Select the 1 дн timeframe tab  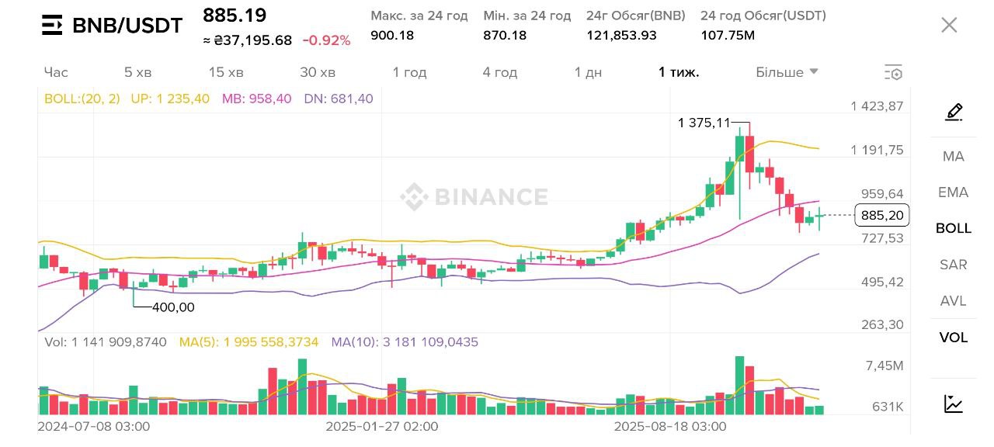(x=588, y=72)
